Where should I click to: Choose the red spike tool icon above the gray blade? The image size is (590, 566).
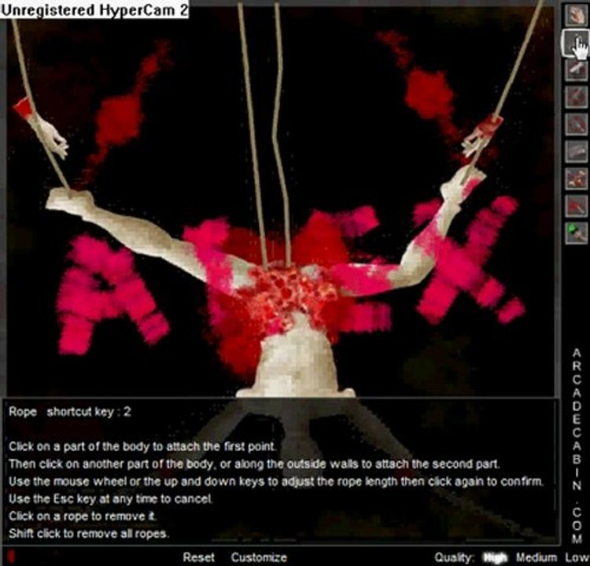pos(576,124)
